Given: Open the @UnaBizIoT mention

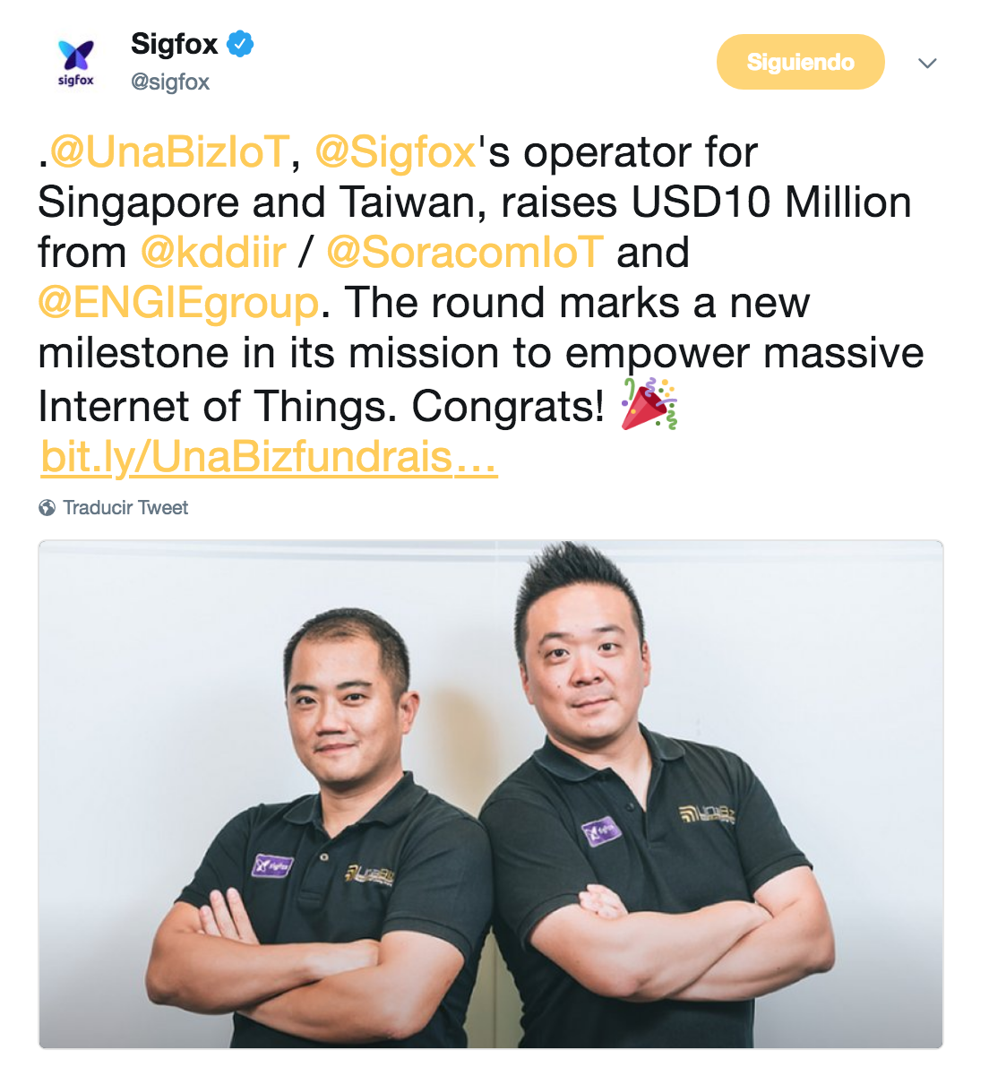Looking at the screenshot, I should click(x=170, y=151).
